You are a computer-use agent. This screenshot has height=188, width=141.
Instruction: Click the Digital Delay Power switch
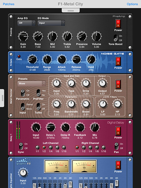[118, 131]
